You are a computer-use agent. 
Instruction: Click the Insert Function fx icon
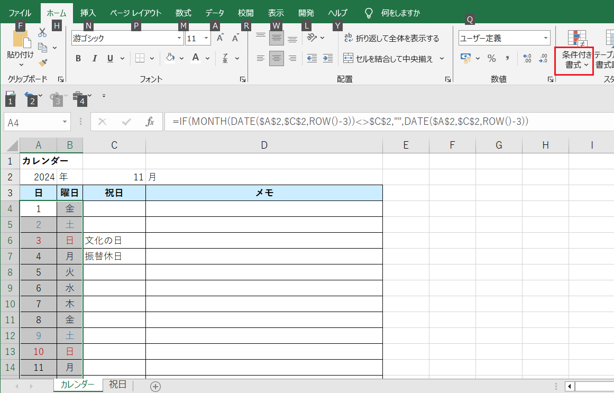coord(150,122)
